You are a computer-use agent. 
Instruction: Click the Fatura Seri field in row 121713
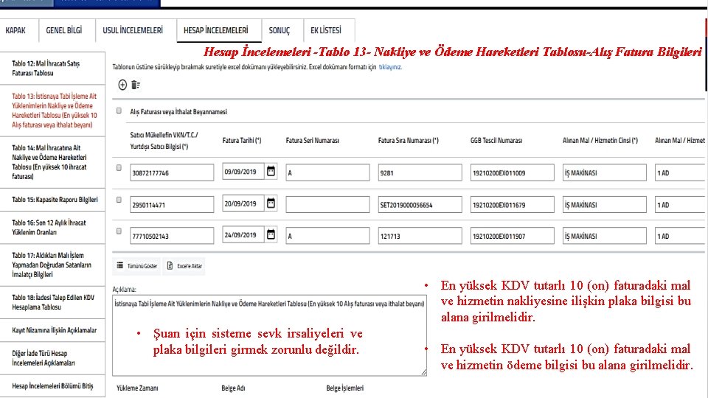[327, 236]
